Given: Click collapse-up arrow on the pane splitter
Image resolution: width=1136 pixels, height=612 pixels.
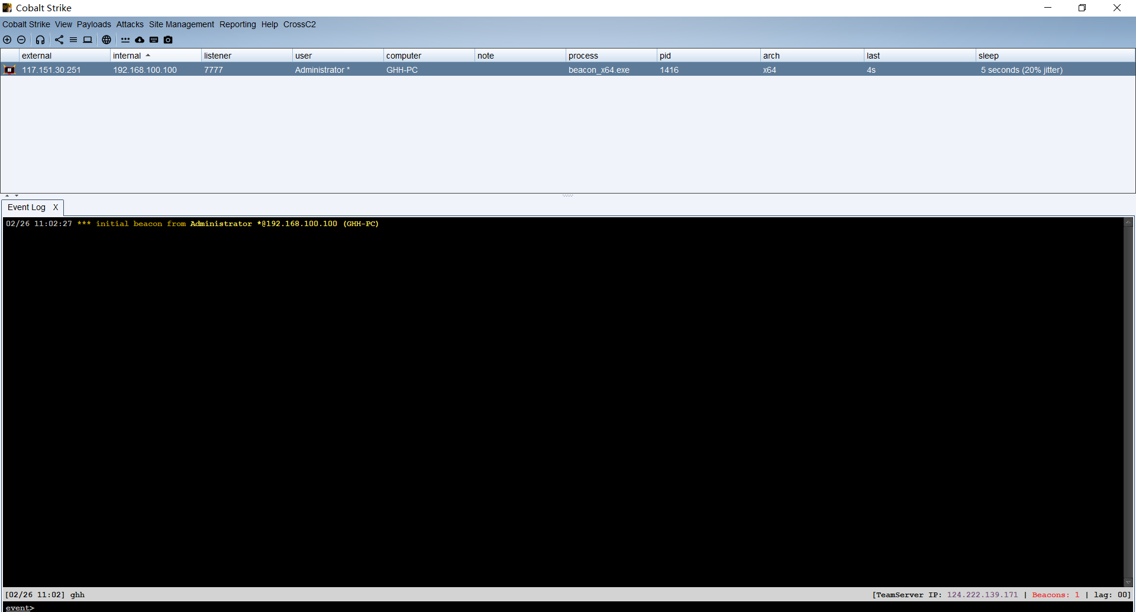Looking at the screenshot, I should point(7,195).
